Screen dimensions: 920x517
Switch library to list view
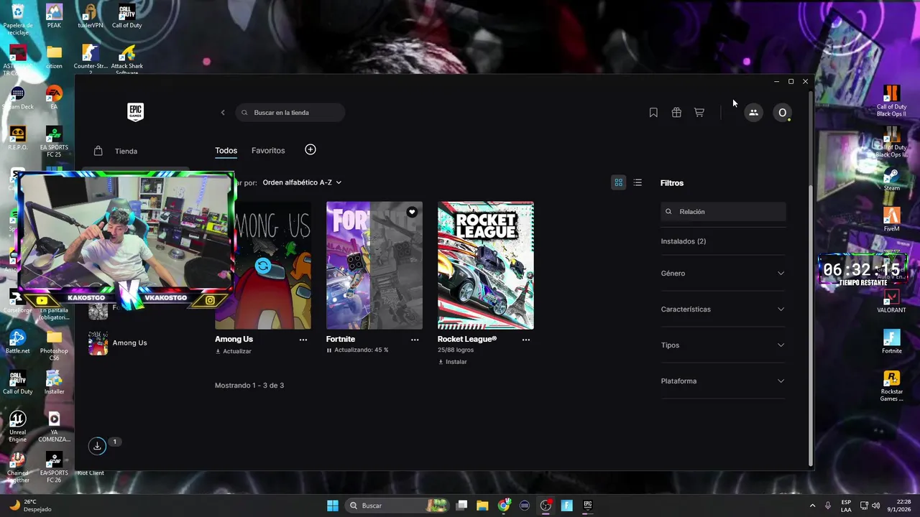pyautogui.click(x=638, y=182)
